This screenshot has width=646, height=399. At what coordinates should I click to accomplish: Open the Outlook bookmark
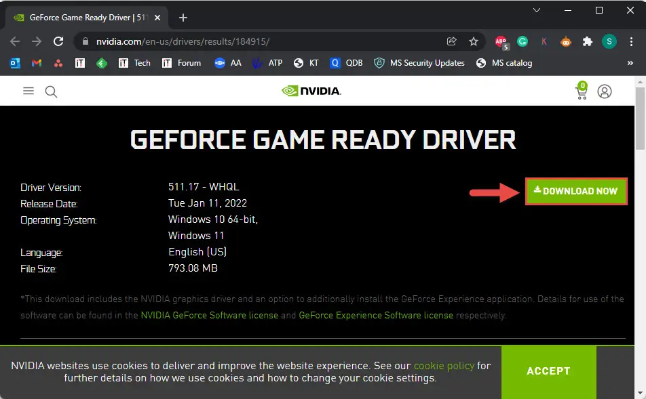pos(15,63)
